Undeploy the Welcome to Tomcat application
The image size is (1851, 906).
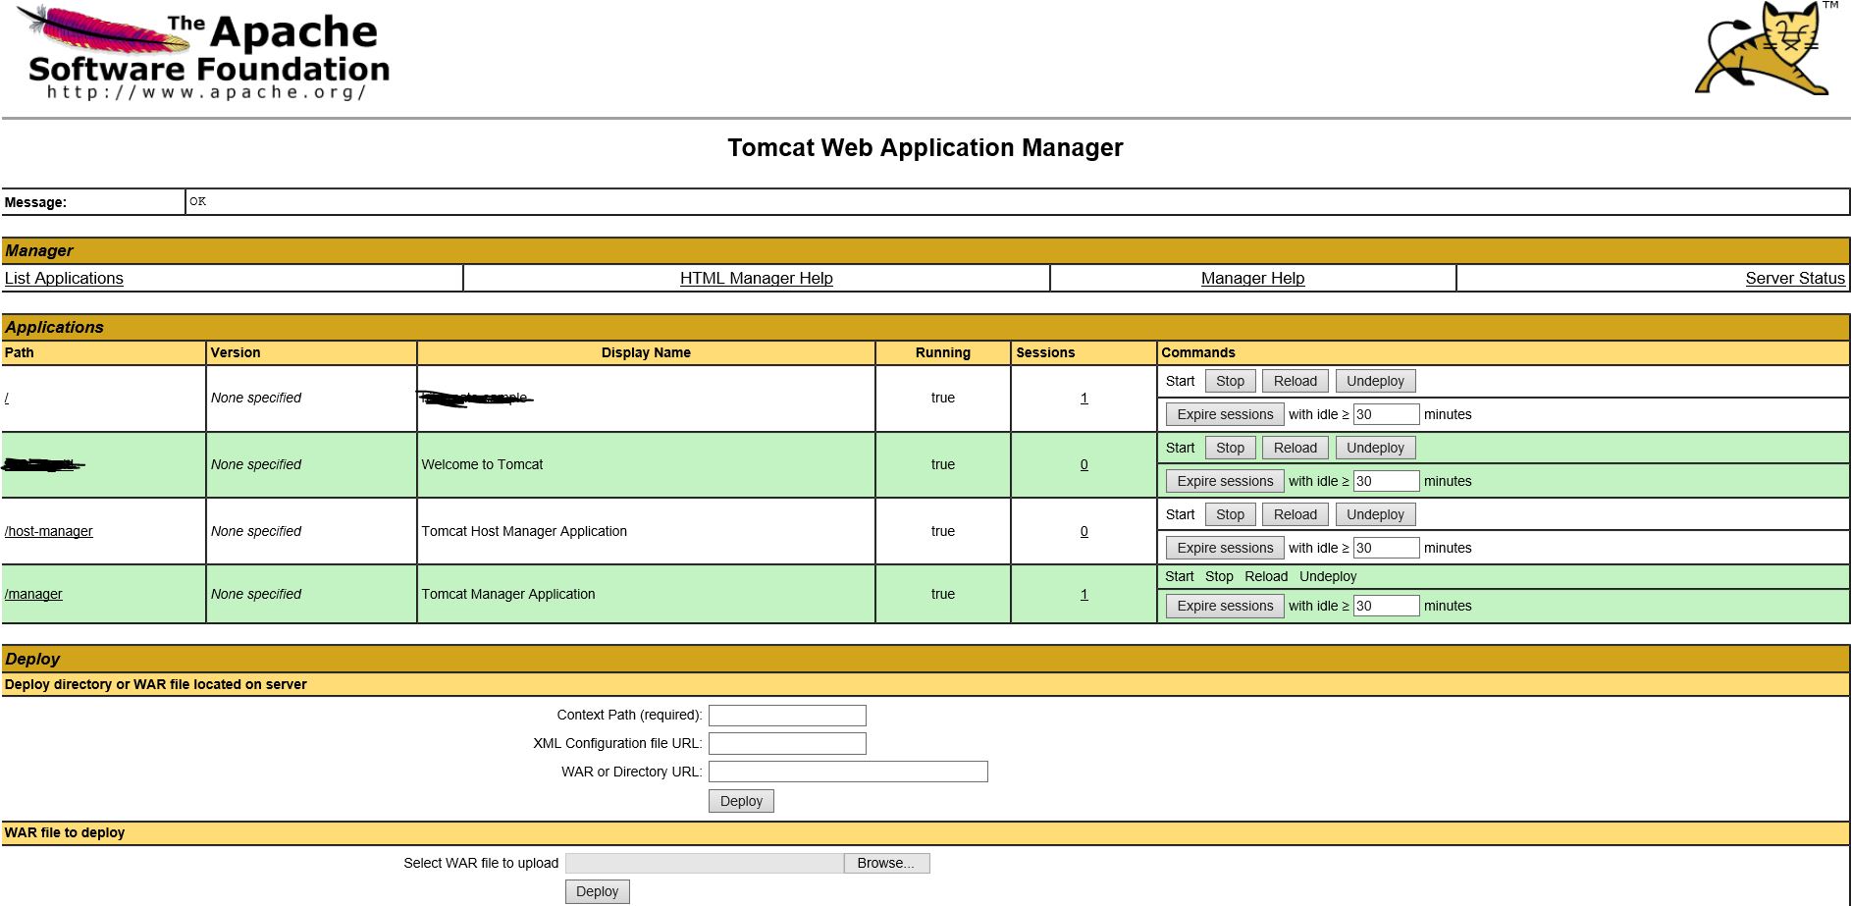[x=1375, y=448]
